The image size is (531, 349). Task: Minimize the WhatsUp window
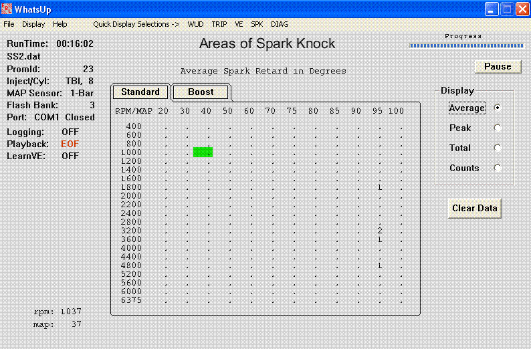(x=492, y=9)
